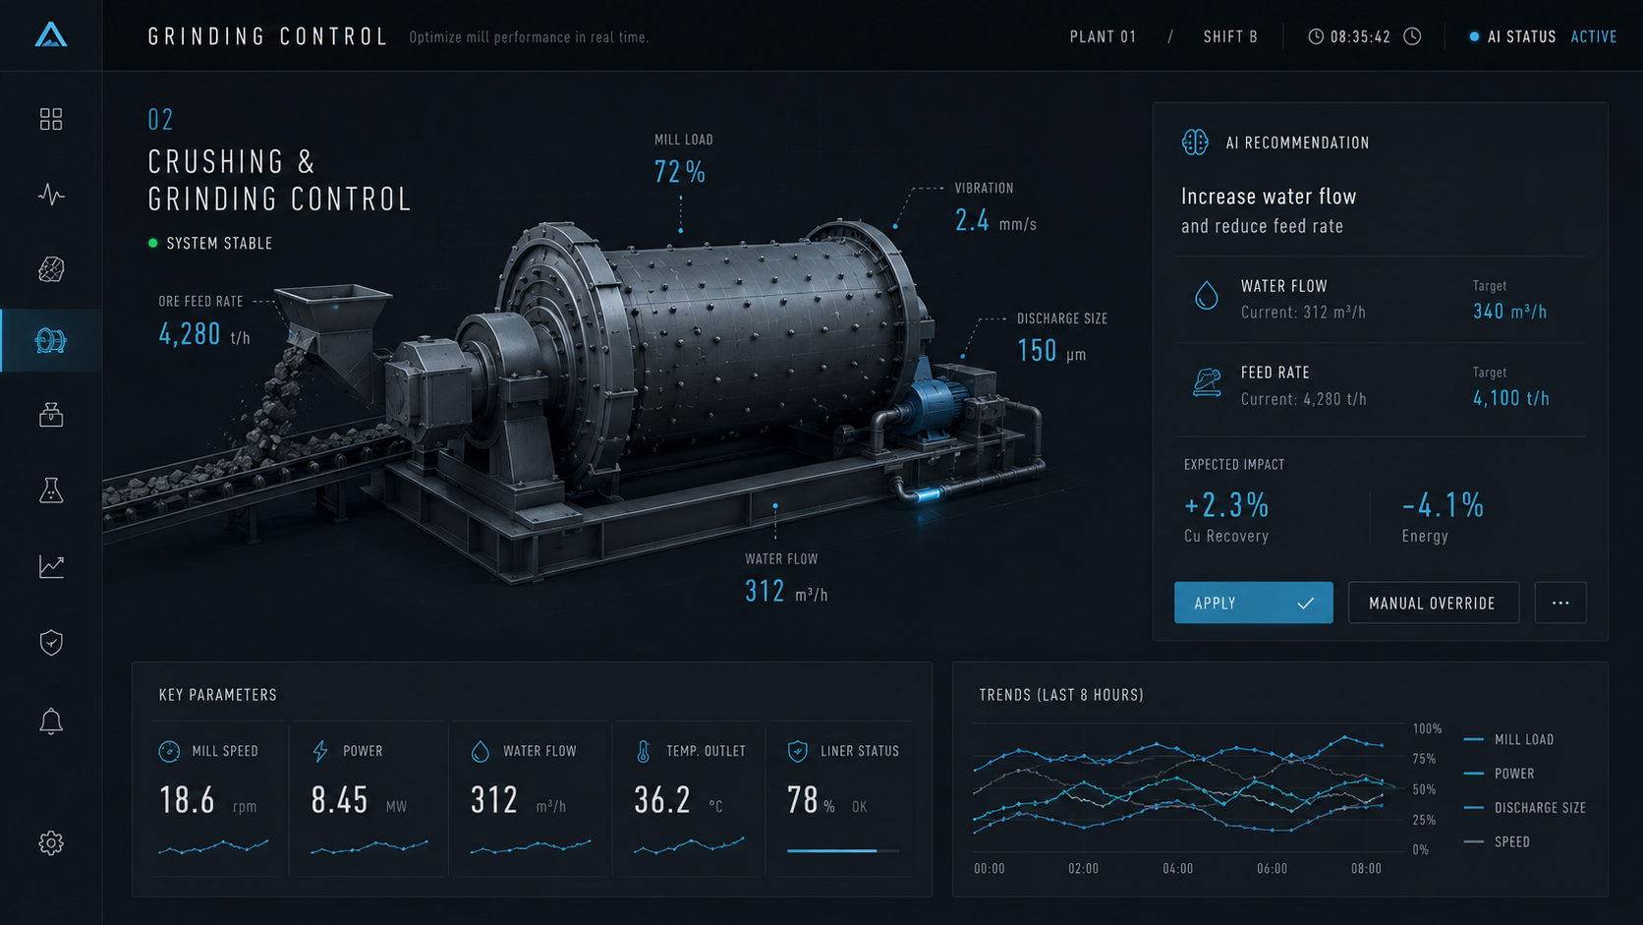Click the 78% liner status value
The image size is (1643, 925).
point(811,800)
